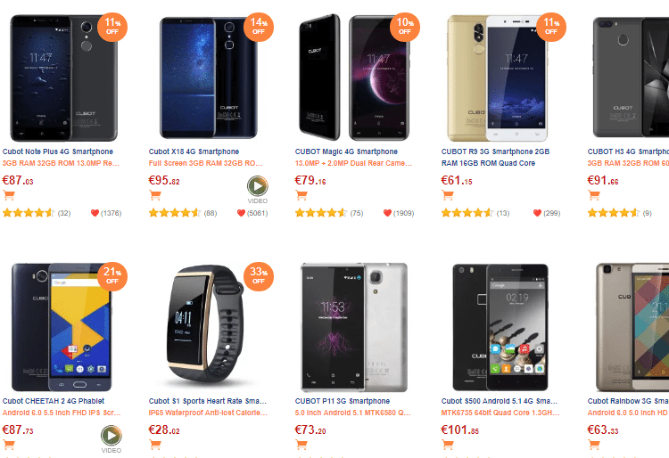This screenshot has width=669, height=458.
Task: Favorite the Cubot R9 smartphone
Action: pyautogui.click(x=537, y=213)
